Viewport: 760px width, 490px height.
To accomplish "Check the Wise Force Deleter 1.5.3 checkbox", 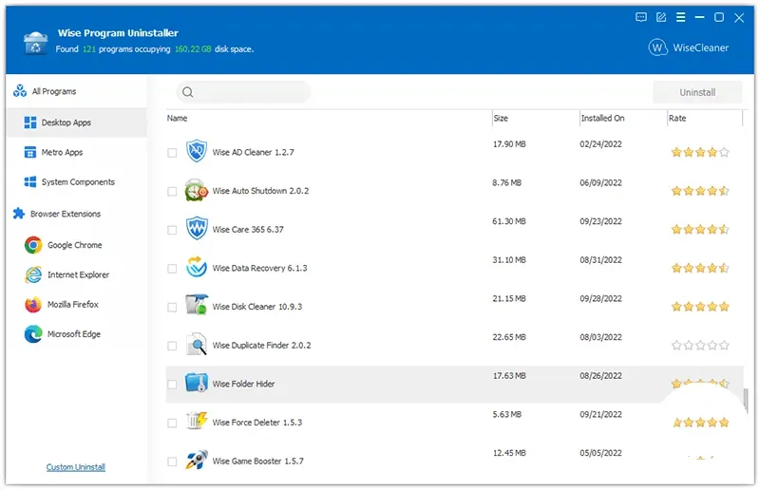I will (x=172, y=424).
